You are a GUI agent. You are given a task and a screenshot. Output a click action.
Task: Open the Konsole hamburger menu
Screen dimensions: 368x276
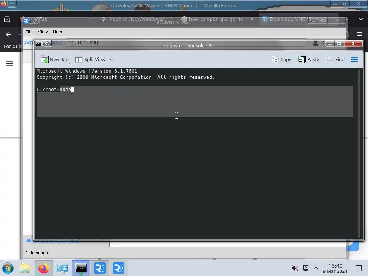(x=354, y=60)
